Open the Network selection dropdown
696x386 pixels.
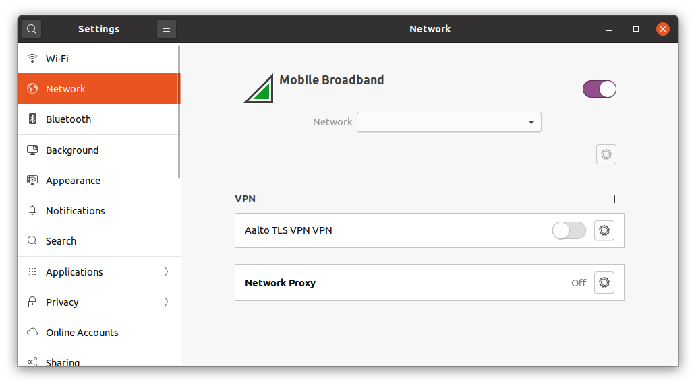point(449,122)
